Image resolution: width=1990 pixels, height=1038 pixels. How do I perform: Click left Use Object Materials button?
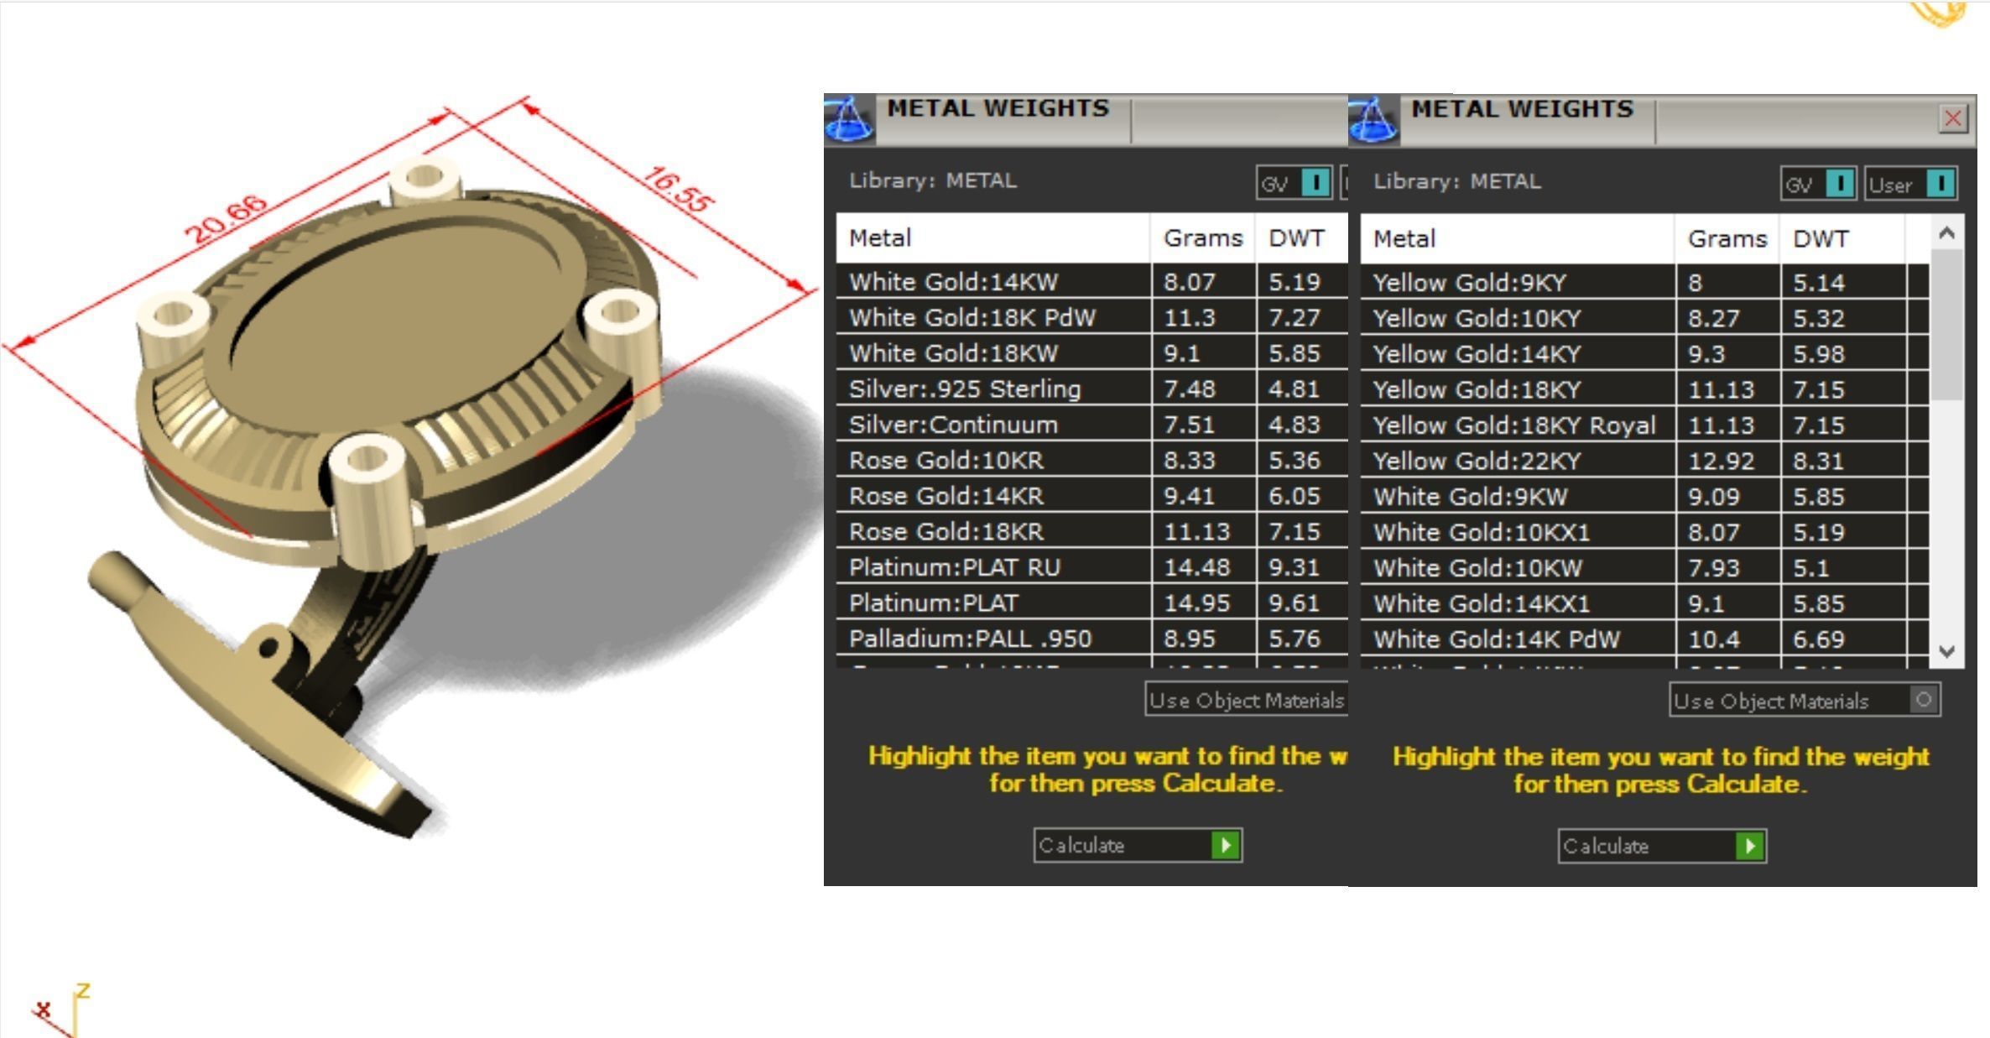[1246, 700]
